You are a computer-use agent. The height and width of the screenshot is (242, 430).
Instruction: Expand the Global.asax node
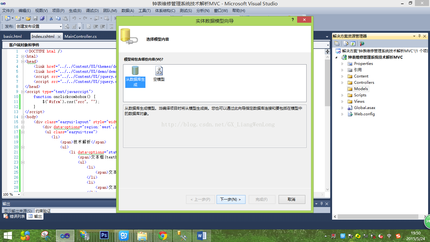click(x=342, y=108)
